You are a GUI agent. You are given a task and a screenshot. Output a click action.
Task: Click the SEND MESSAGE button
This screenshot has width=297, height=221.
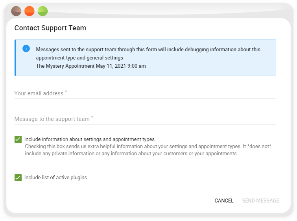[x=260, y=201]
